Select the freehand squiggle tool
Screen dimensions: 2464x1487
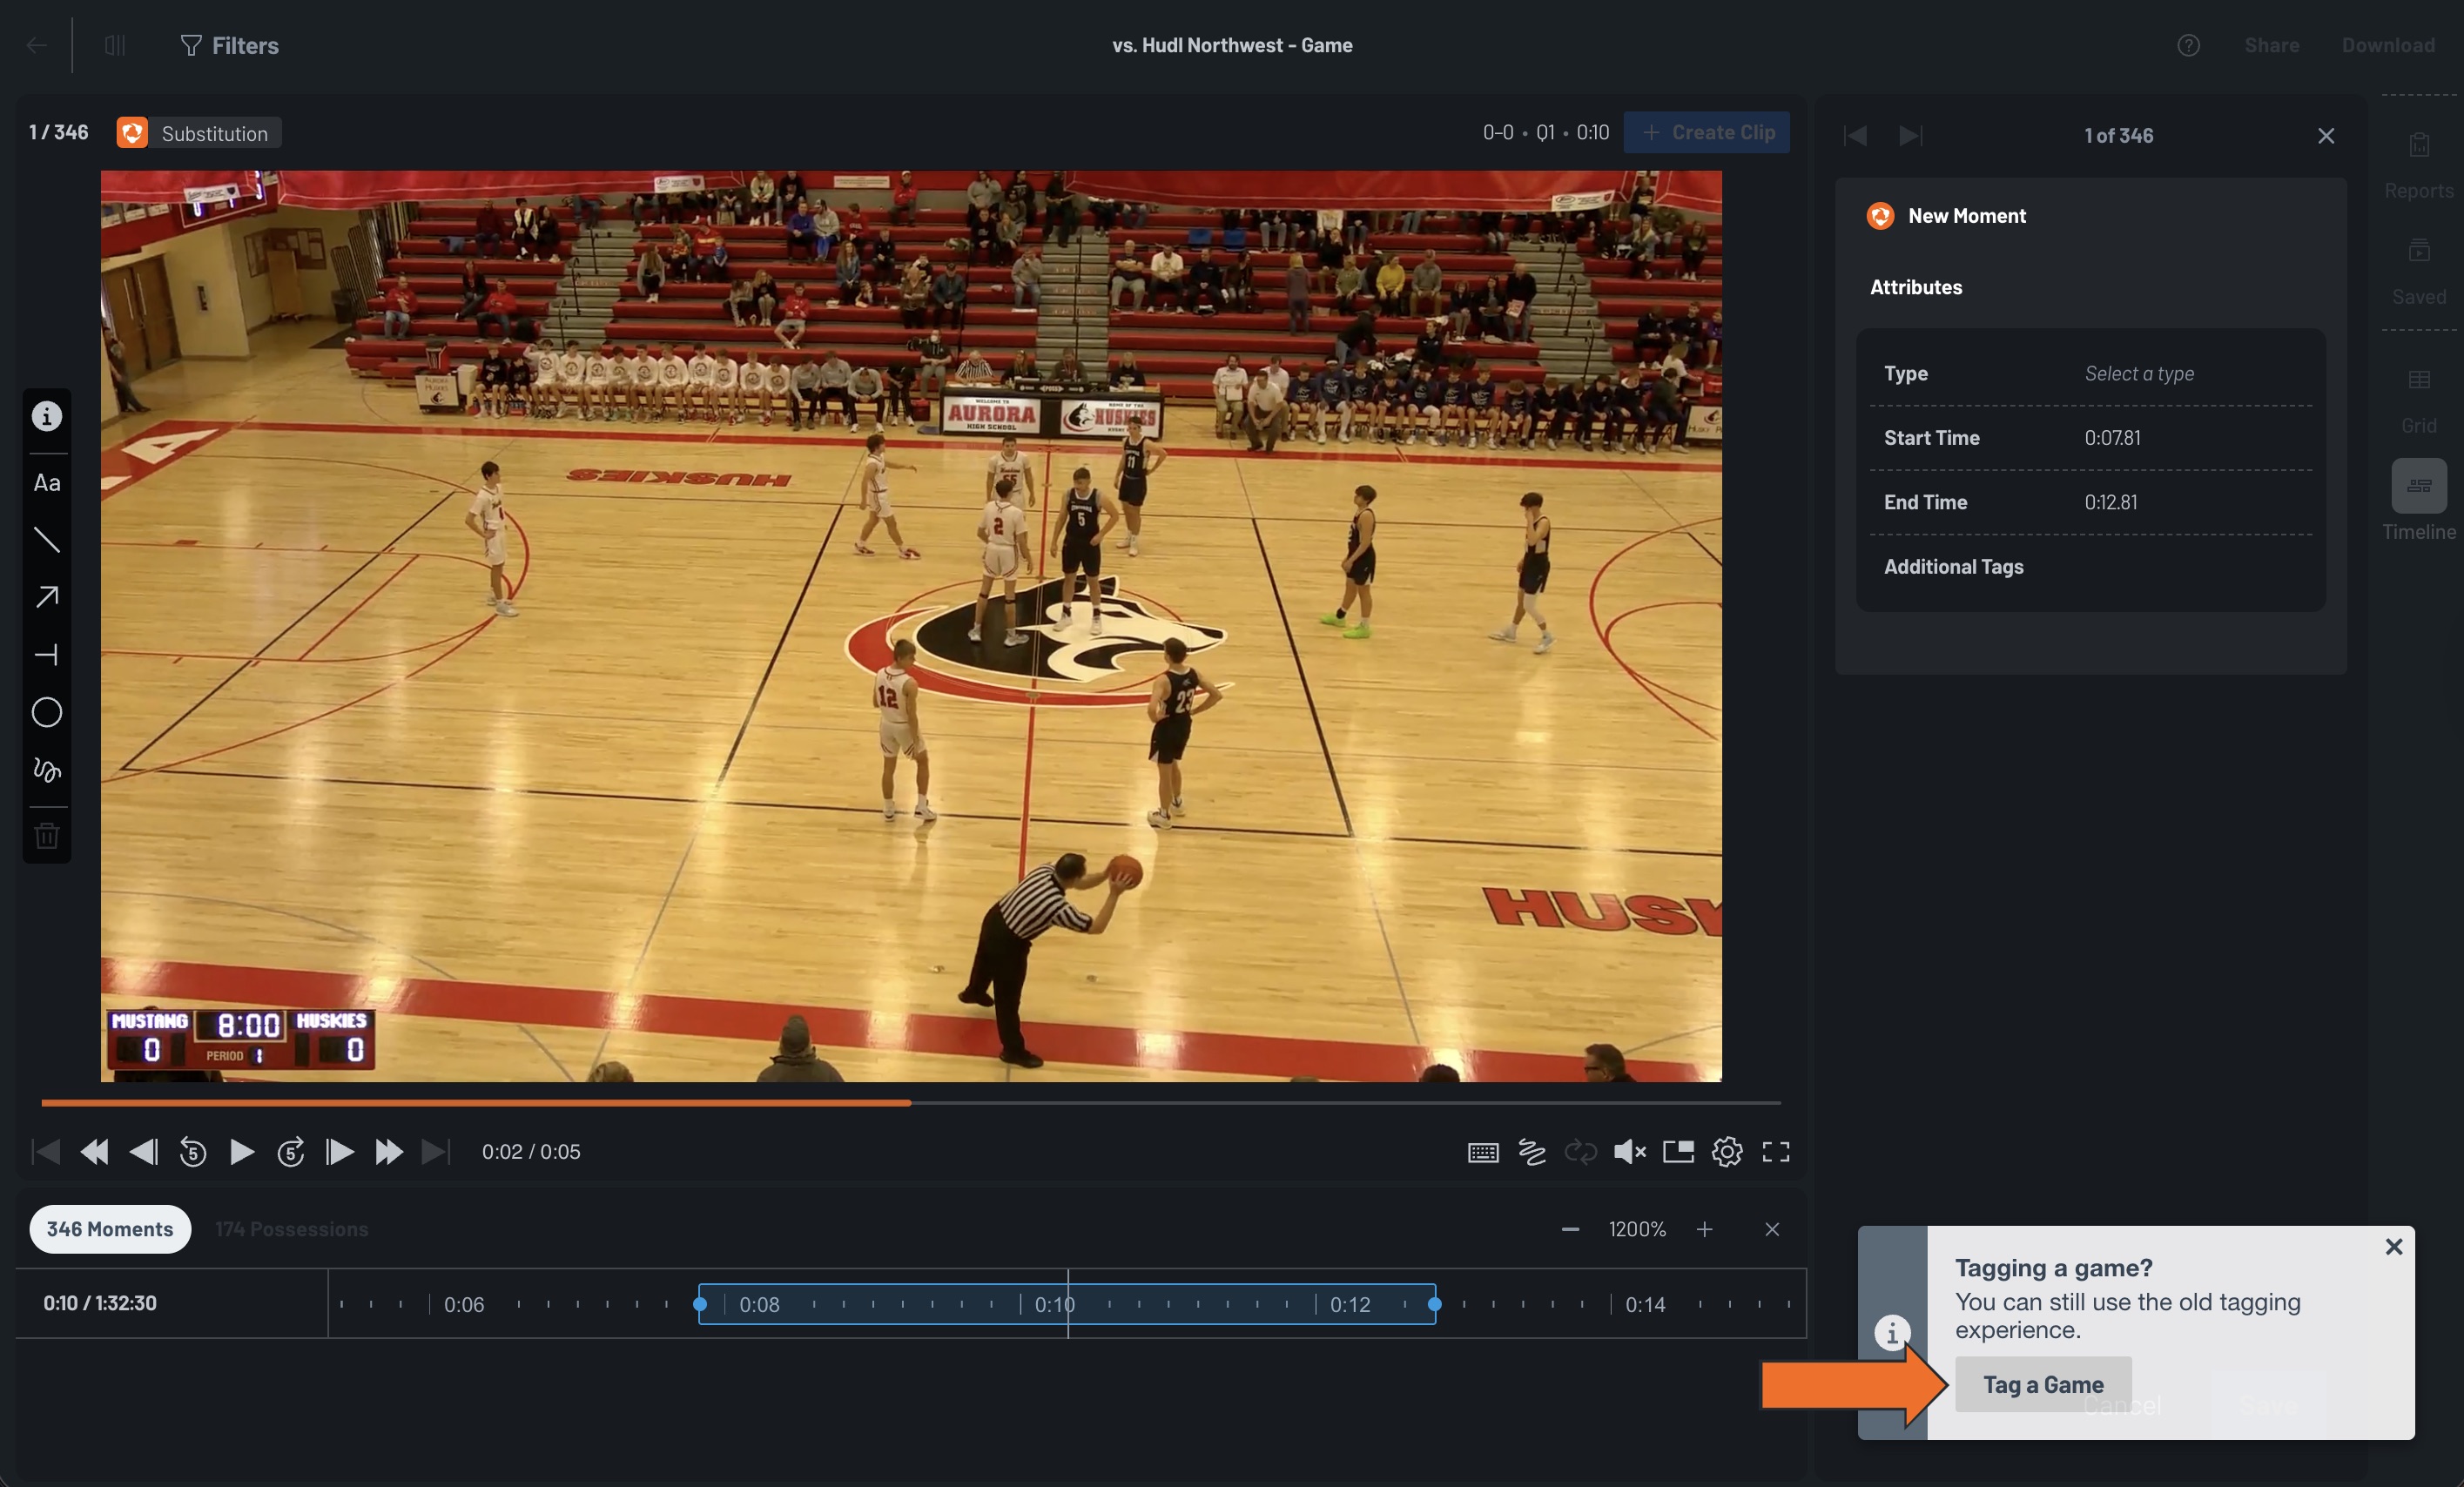point(47,769)
